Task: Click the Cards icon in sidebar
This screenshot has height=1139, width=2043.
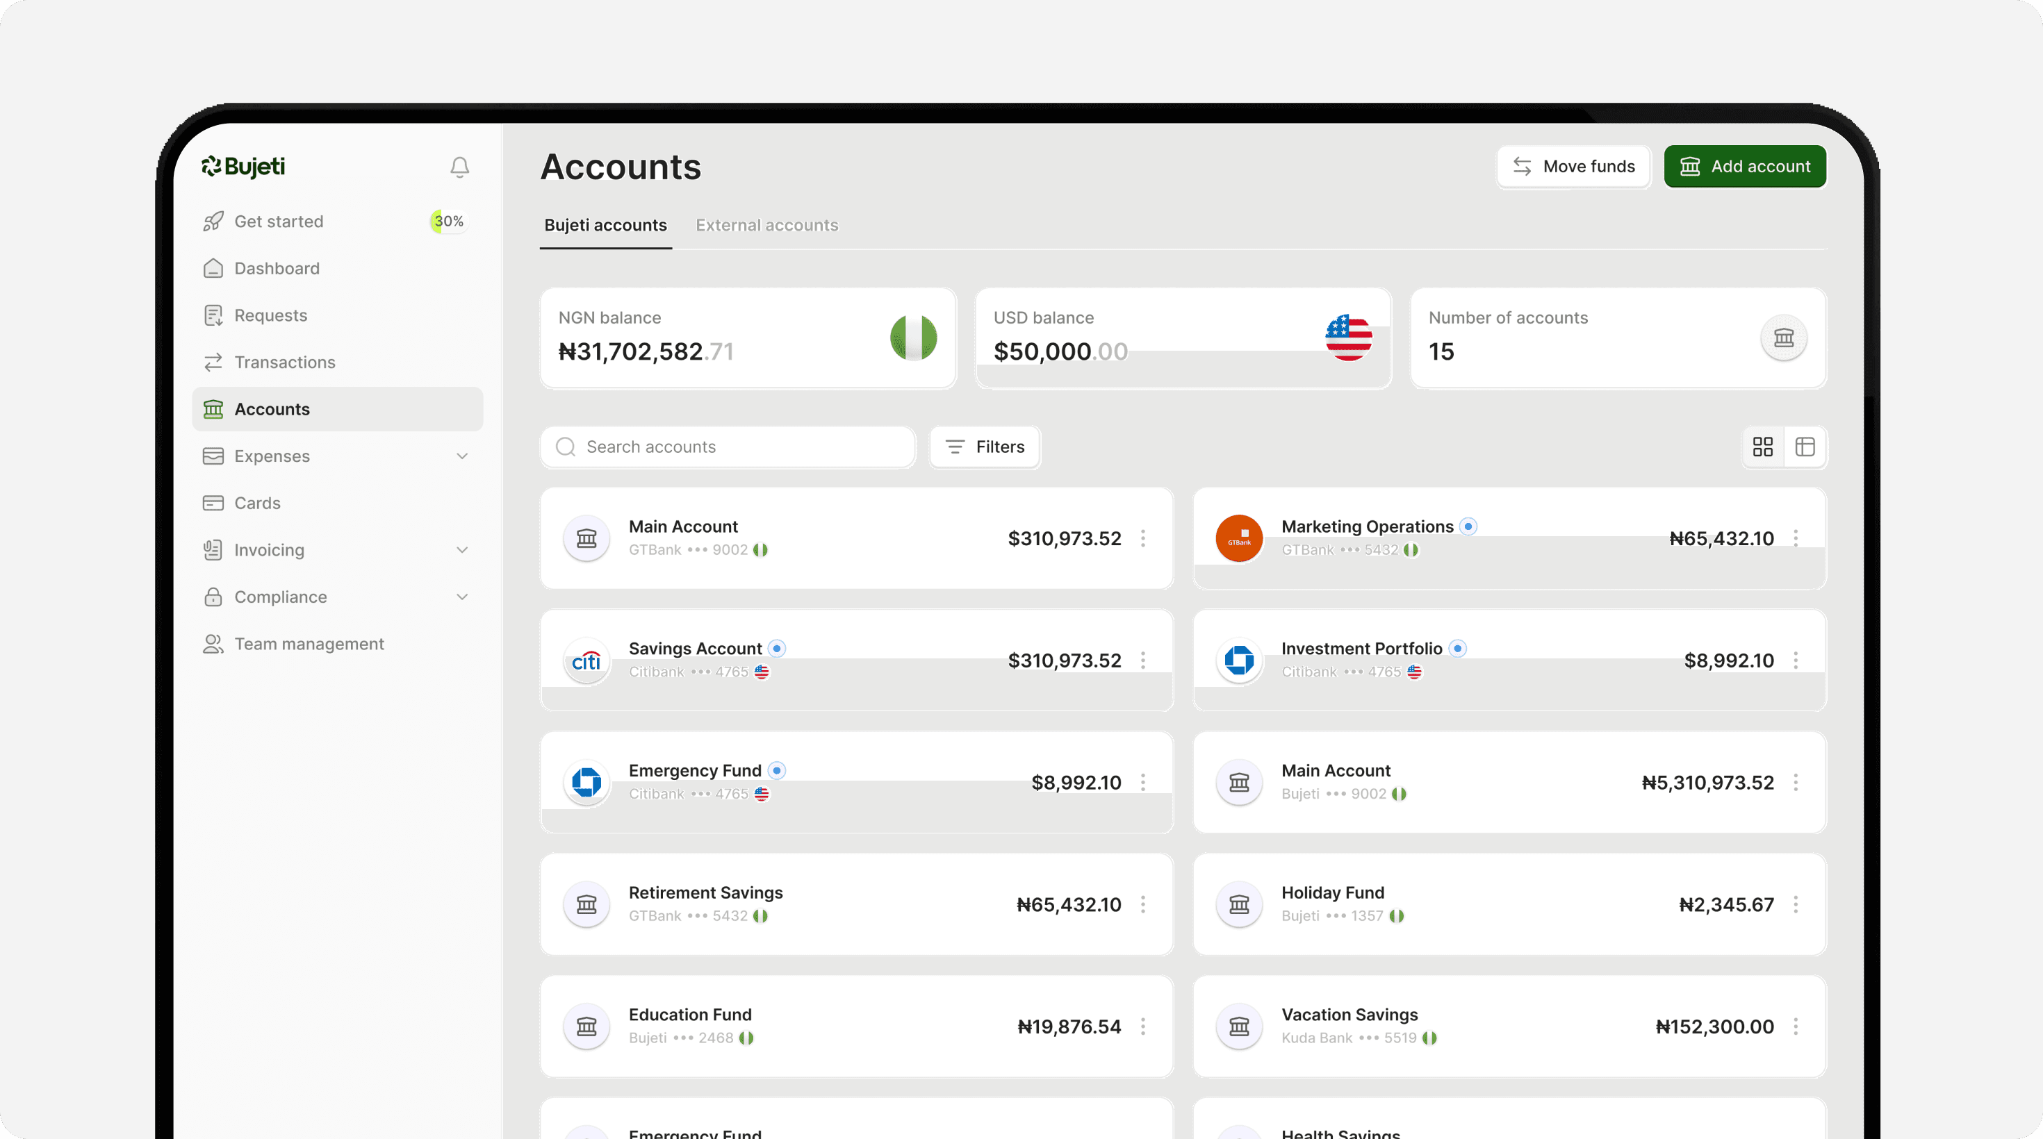Action: (x=213, y=504)
